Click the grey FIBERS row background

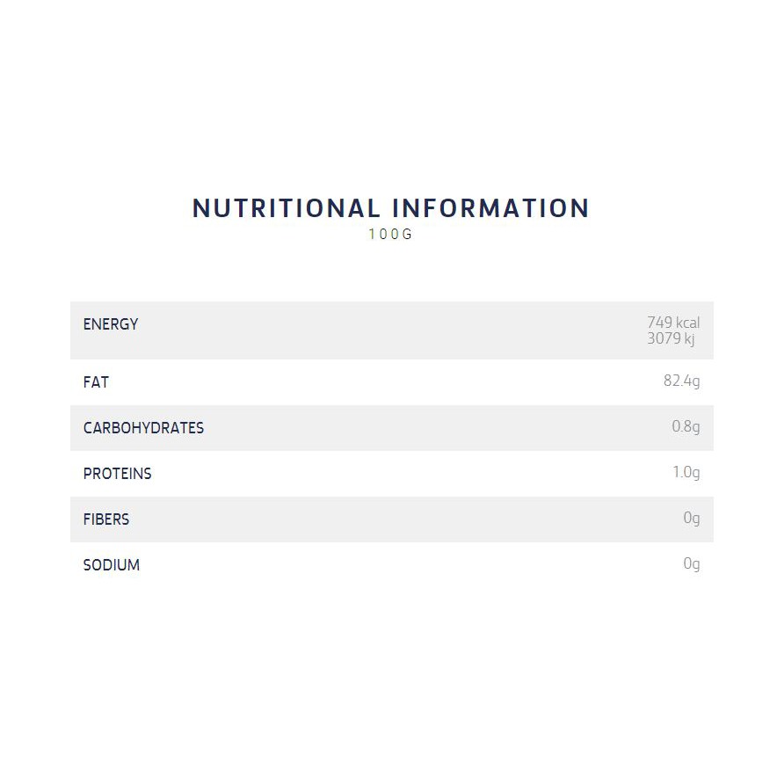391,519
